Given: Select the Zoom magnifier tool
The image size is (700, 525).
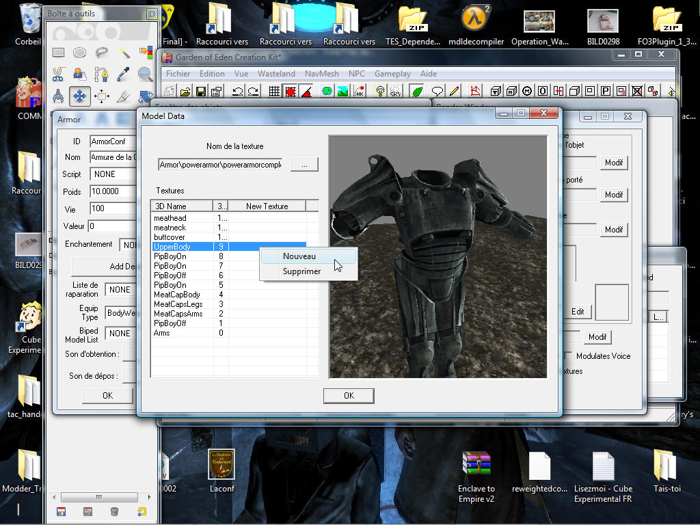Looking at the screenshot, I should 146,74.
